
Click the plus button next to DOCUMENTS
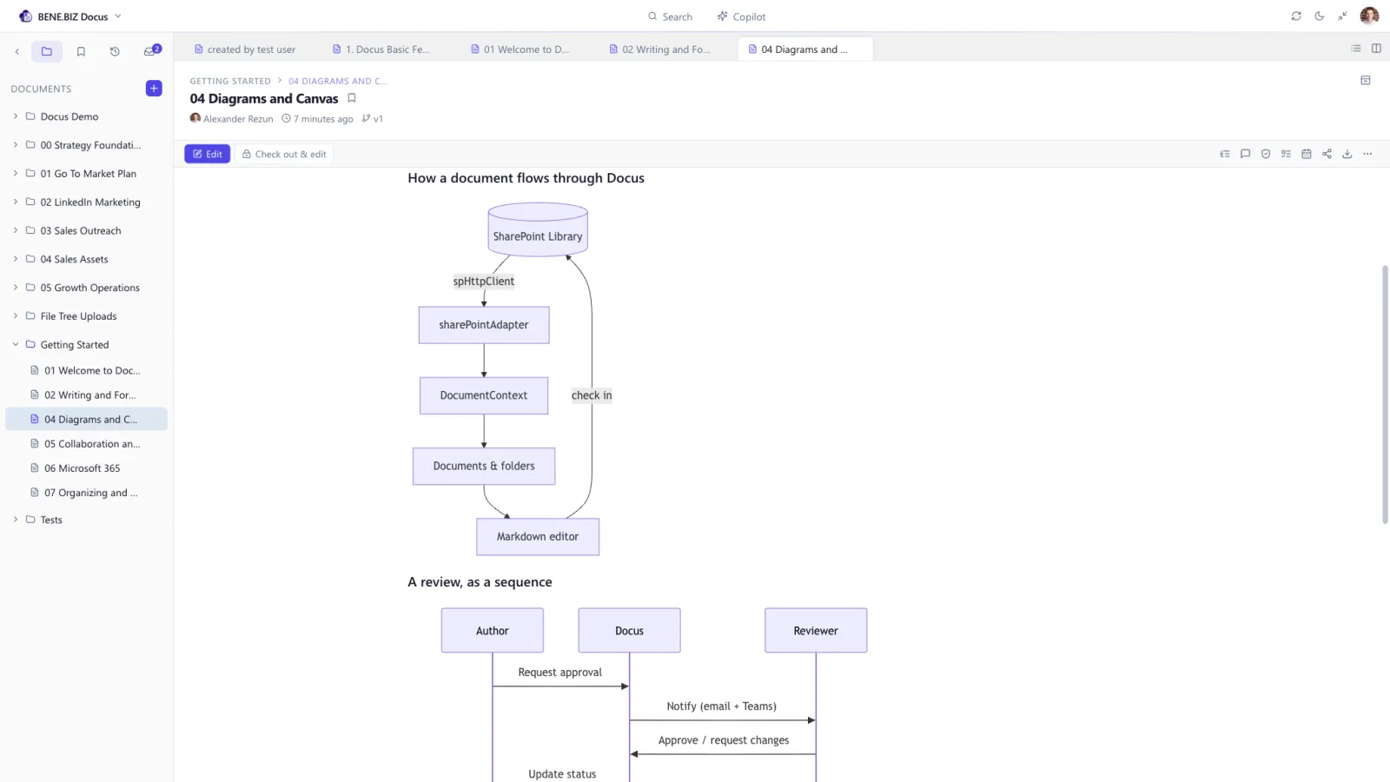pos(154,89)
